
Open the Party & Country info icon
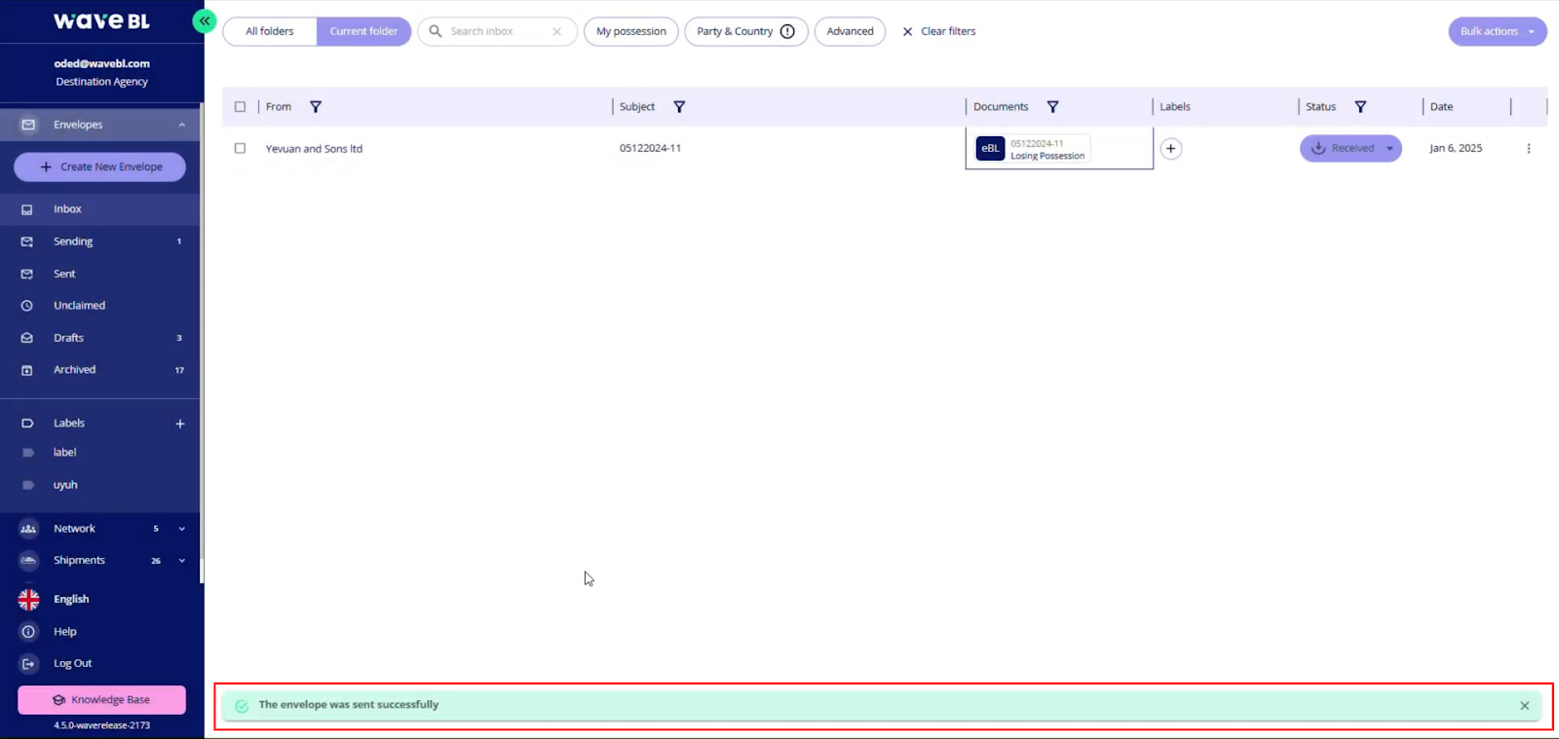(x=787, y=31)
